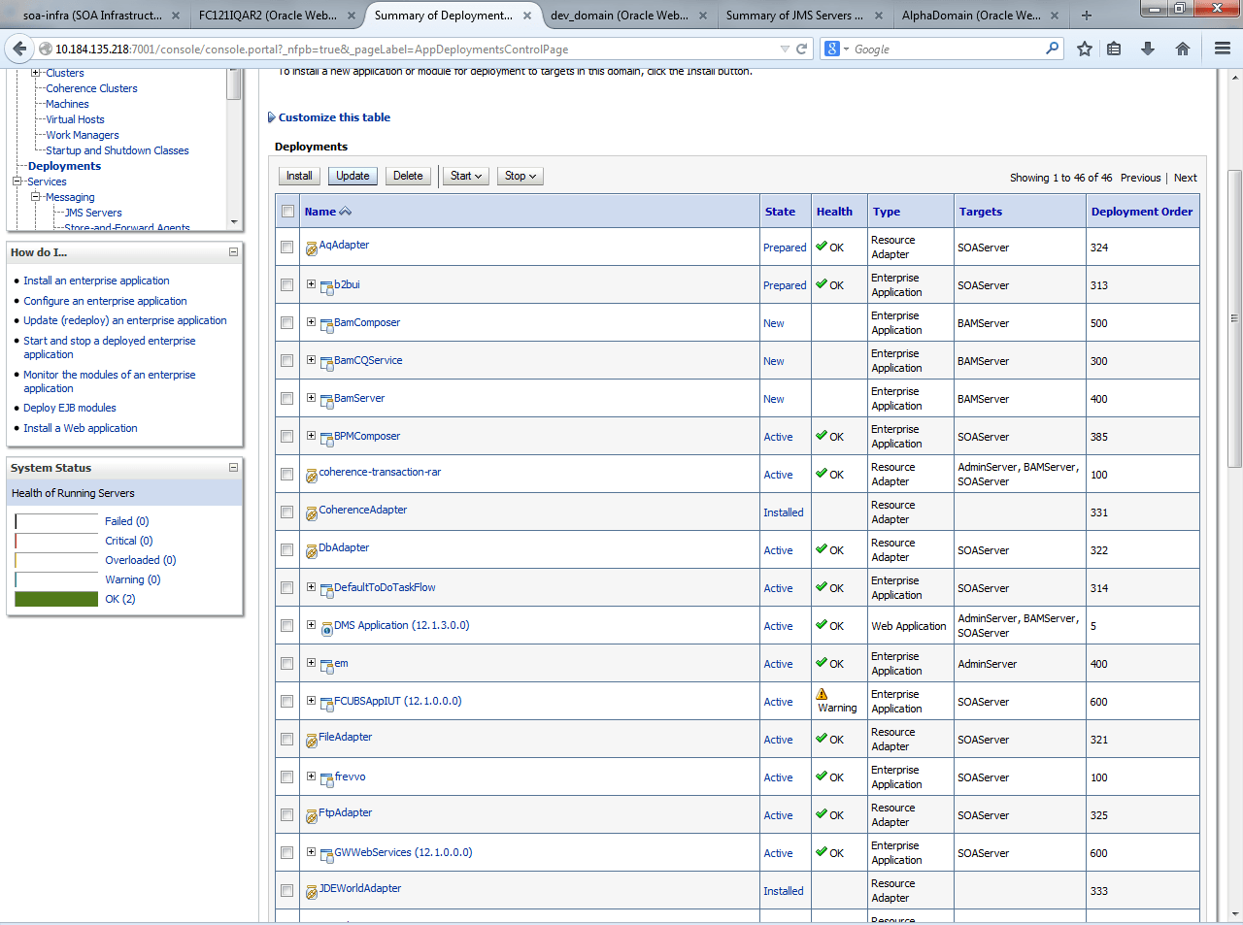The width and height of the screenshot is (1243, 925).
Task: Open the FCUBSAppIUT deployment link
Action: point(398,701)
